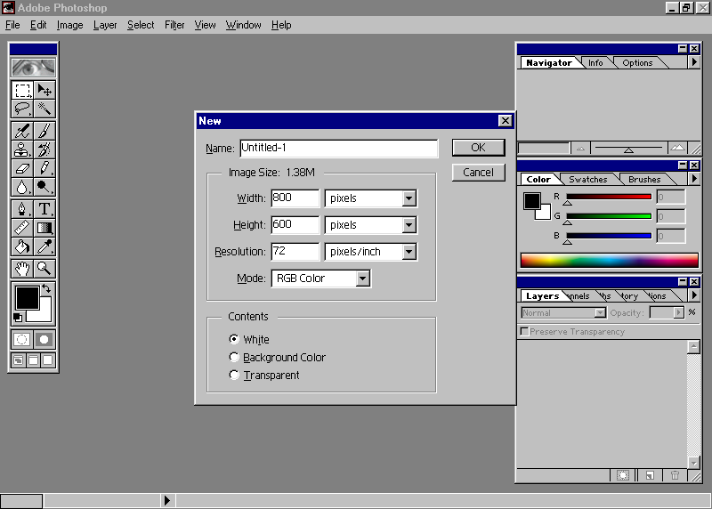Click the Adobe eye logo atop the toolbox

click(x=33, y=68)
